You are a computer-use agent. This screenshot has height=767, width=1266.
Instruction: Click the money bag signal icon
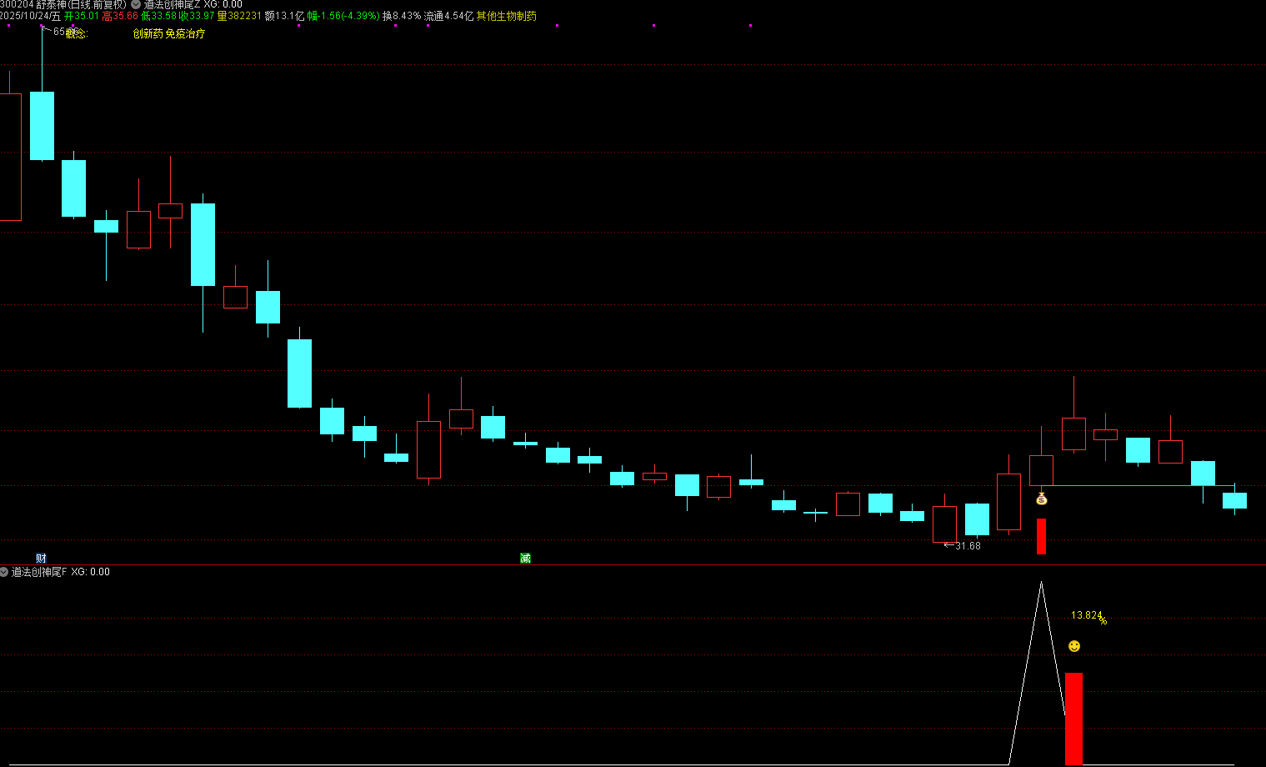(1041, 499)
